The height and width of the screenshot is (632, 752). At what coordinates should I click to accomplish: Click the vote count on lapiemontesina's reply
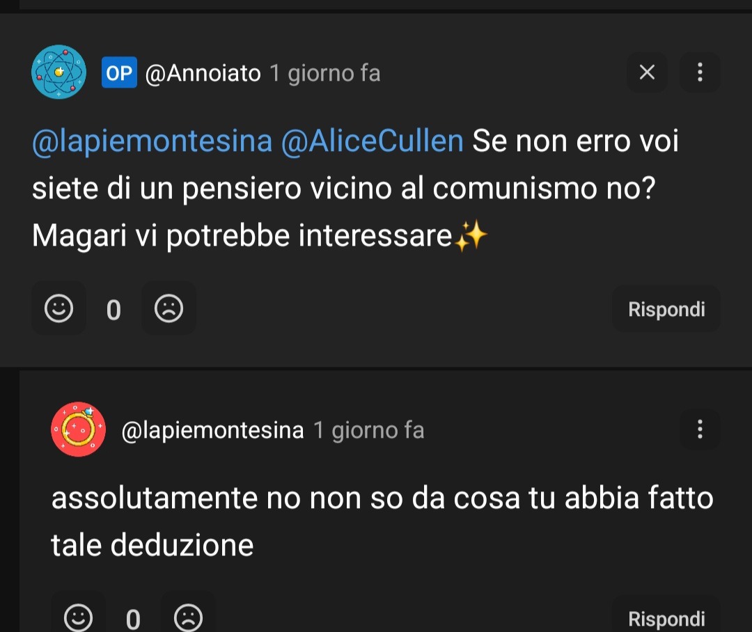(133, 619)
